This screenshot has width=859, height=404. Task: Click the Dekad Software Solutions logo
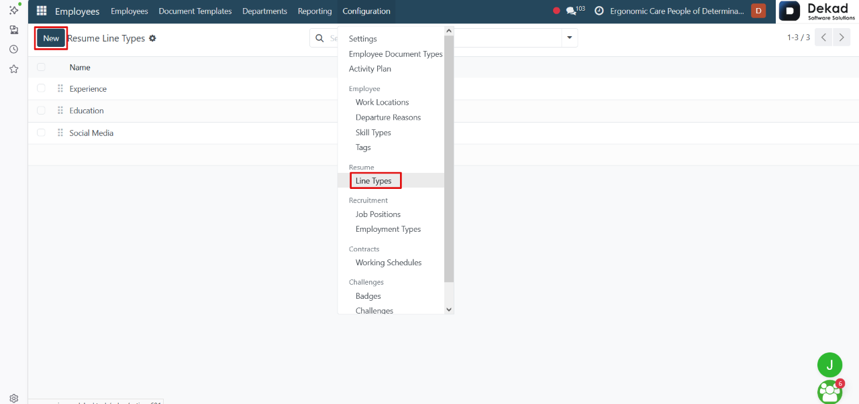818,11
